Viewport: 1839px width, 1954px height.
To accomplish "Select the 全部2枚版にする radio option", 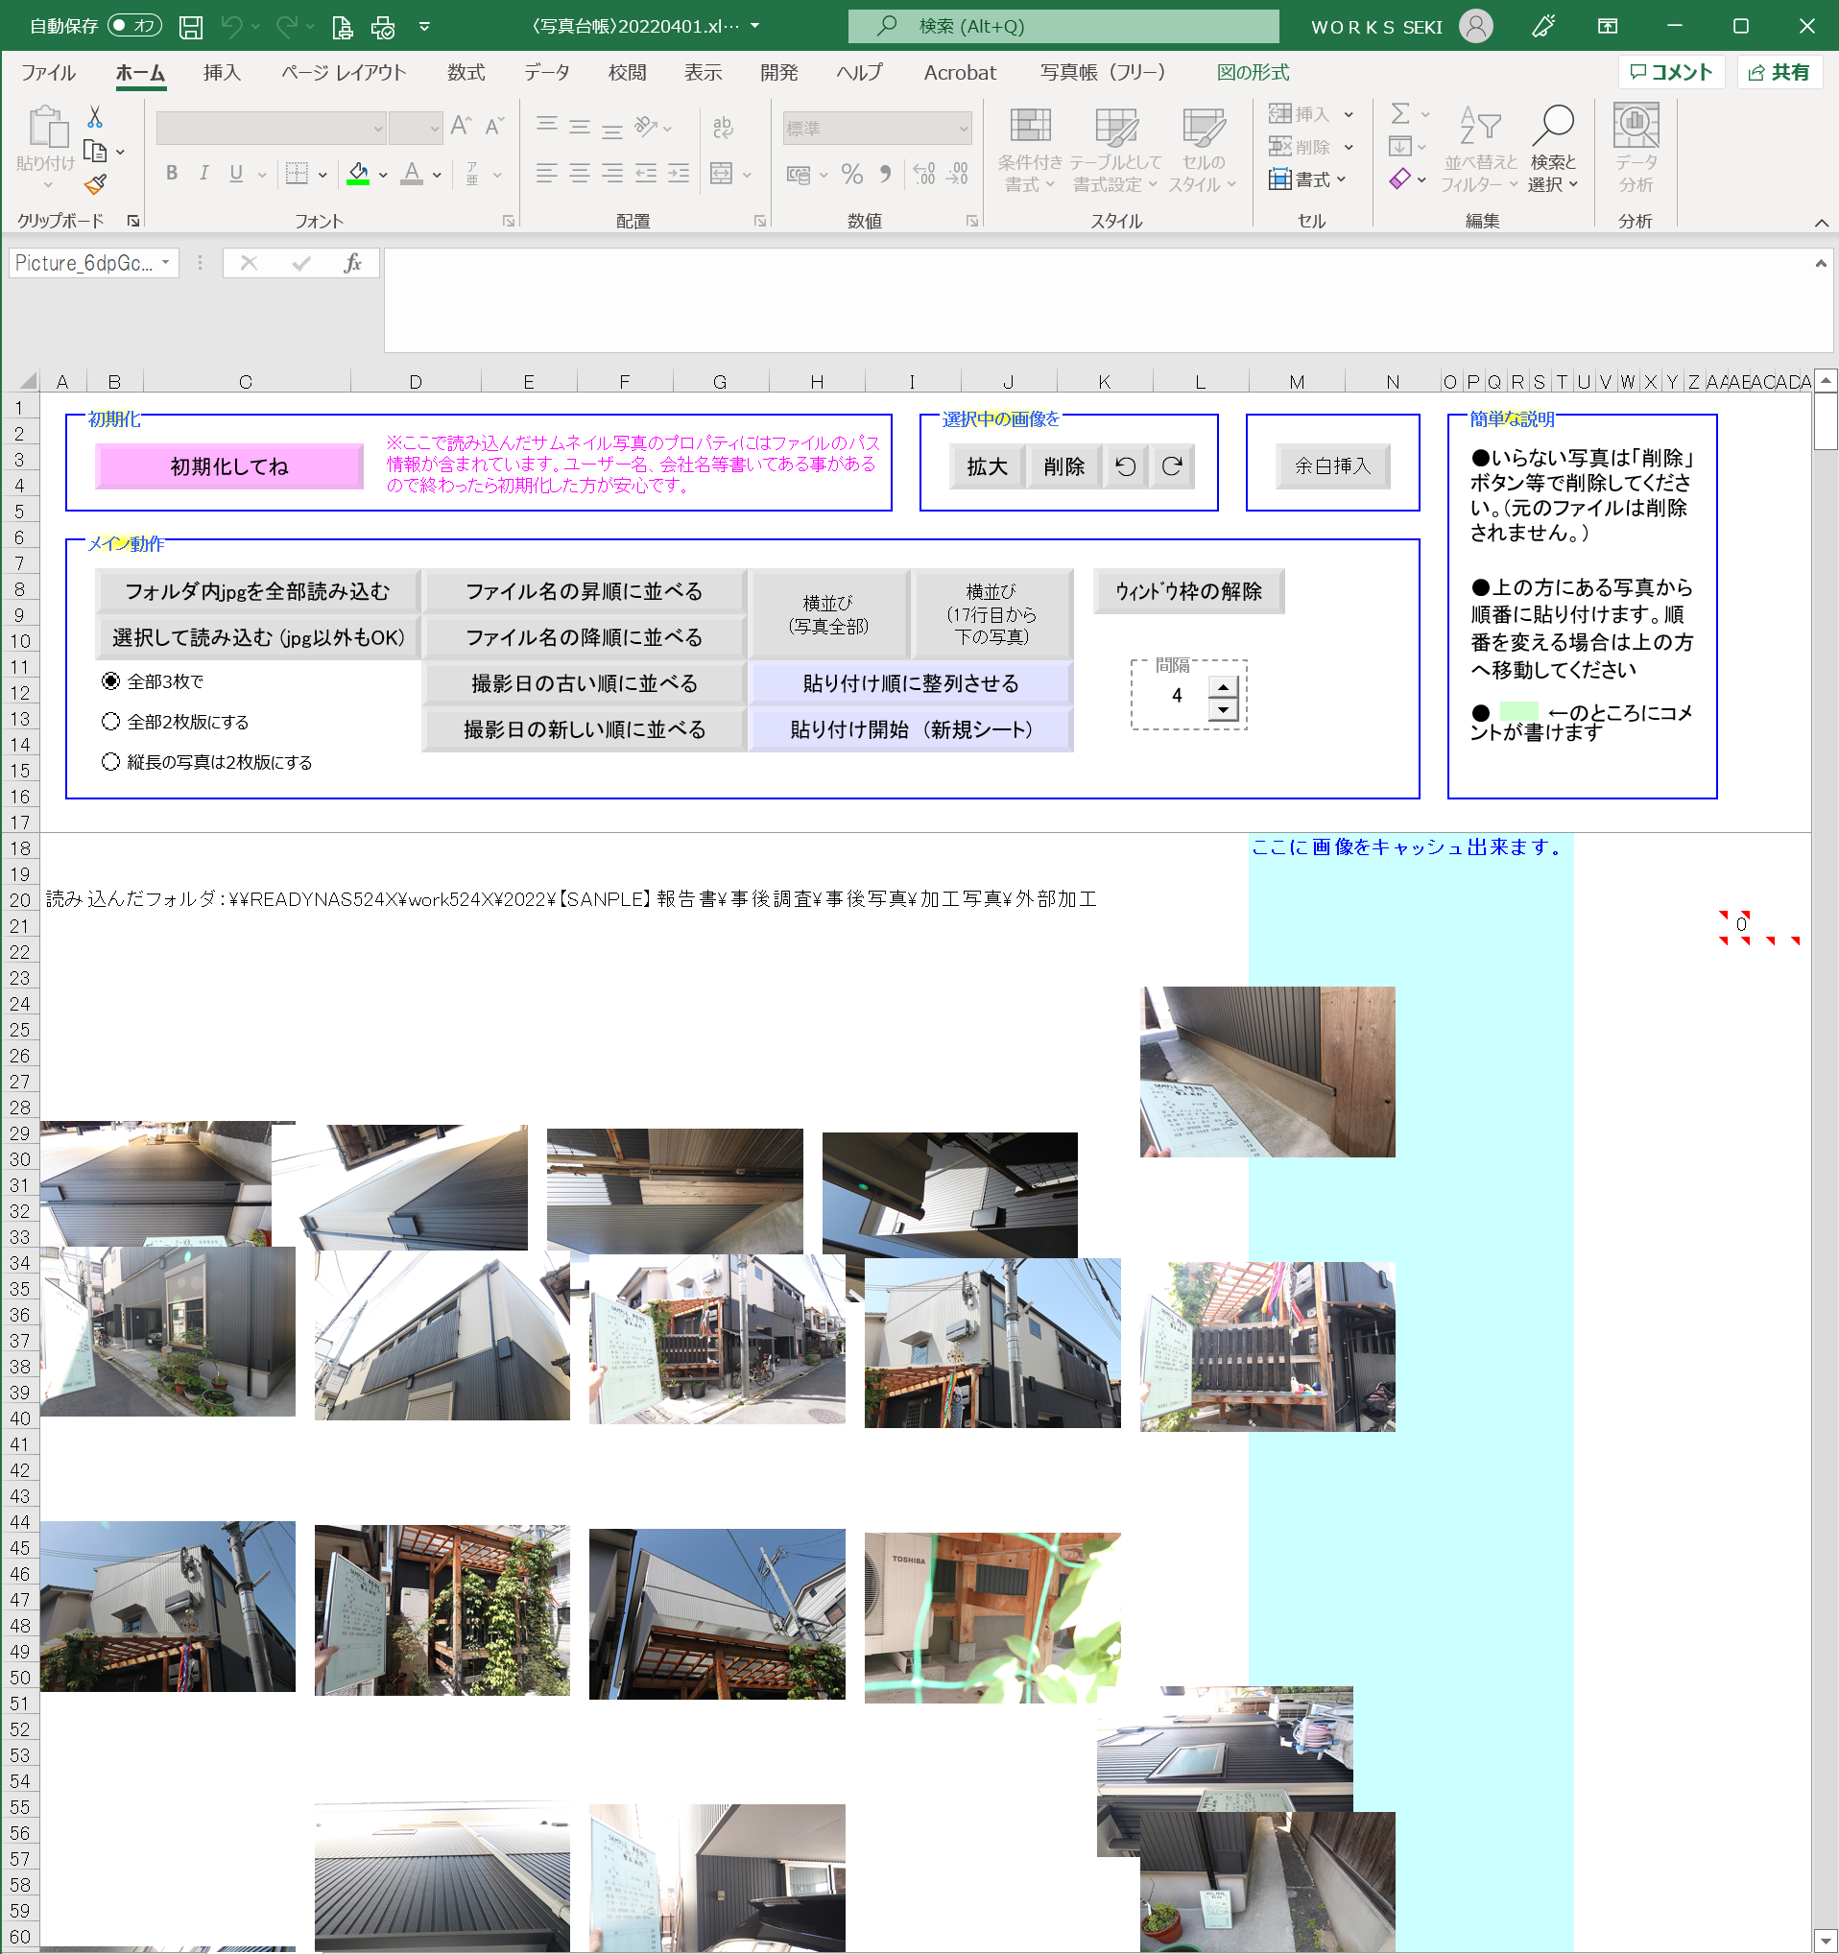I will (111, 722).
